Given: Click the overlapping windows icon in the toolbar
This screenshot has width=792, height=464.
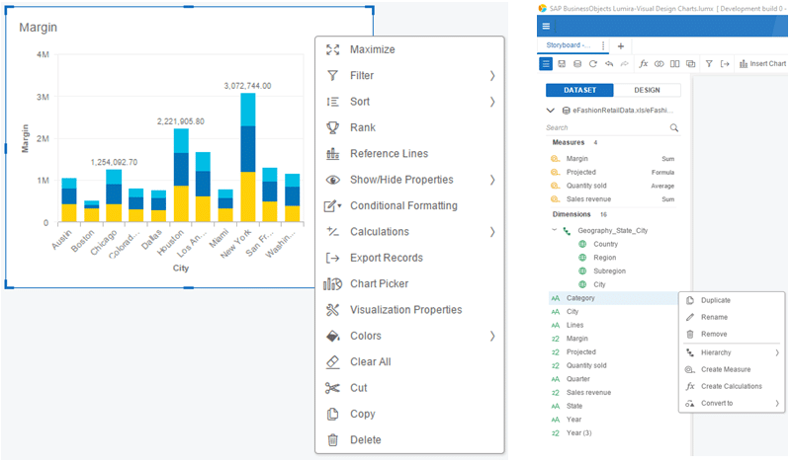Looking at the screenshot, I should [x=690, y=64].
